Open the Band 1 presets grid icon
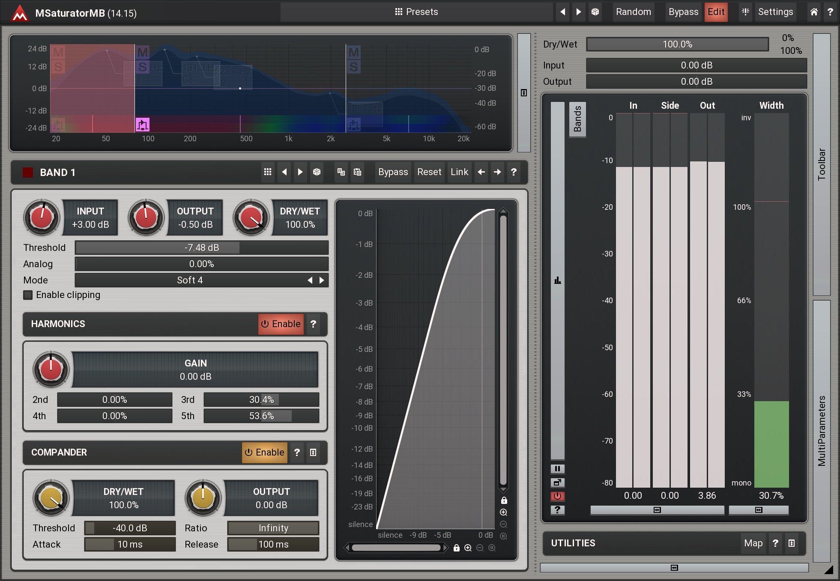The image size is (840, 581). pos(268,172)
